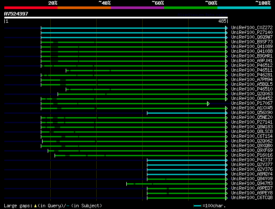The width and height of the screenshot is (275, 209).
Task: Click the cyan alignment bar of P42737
Action: 186,161
